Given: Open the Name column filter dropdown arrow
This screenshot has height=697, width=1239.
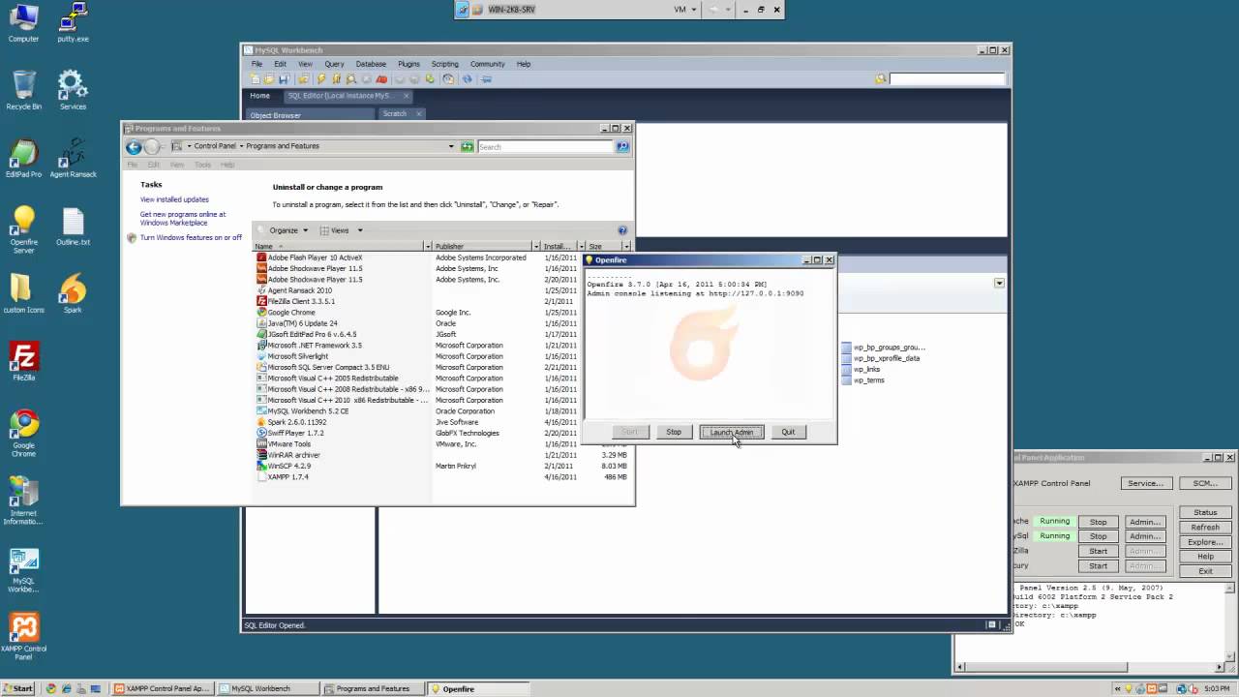Looking at the screenshot, I should click(427, 247).
